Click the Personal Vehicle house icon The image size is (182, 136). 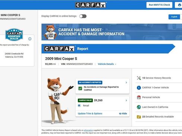139,97
